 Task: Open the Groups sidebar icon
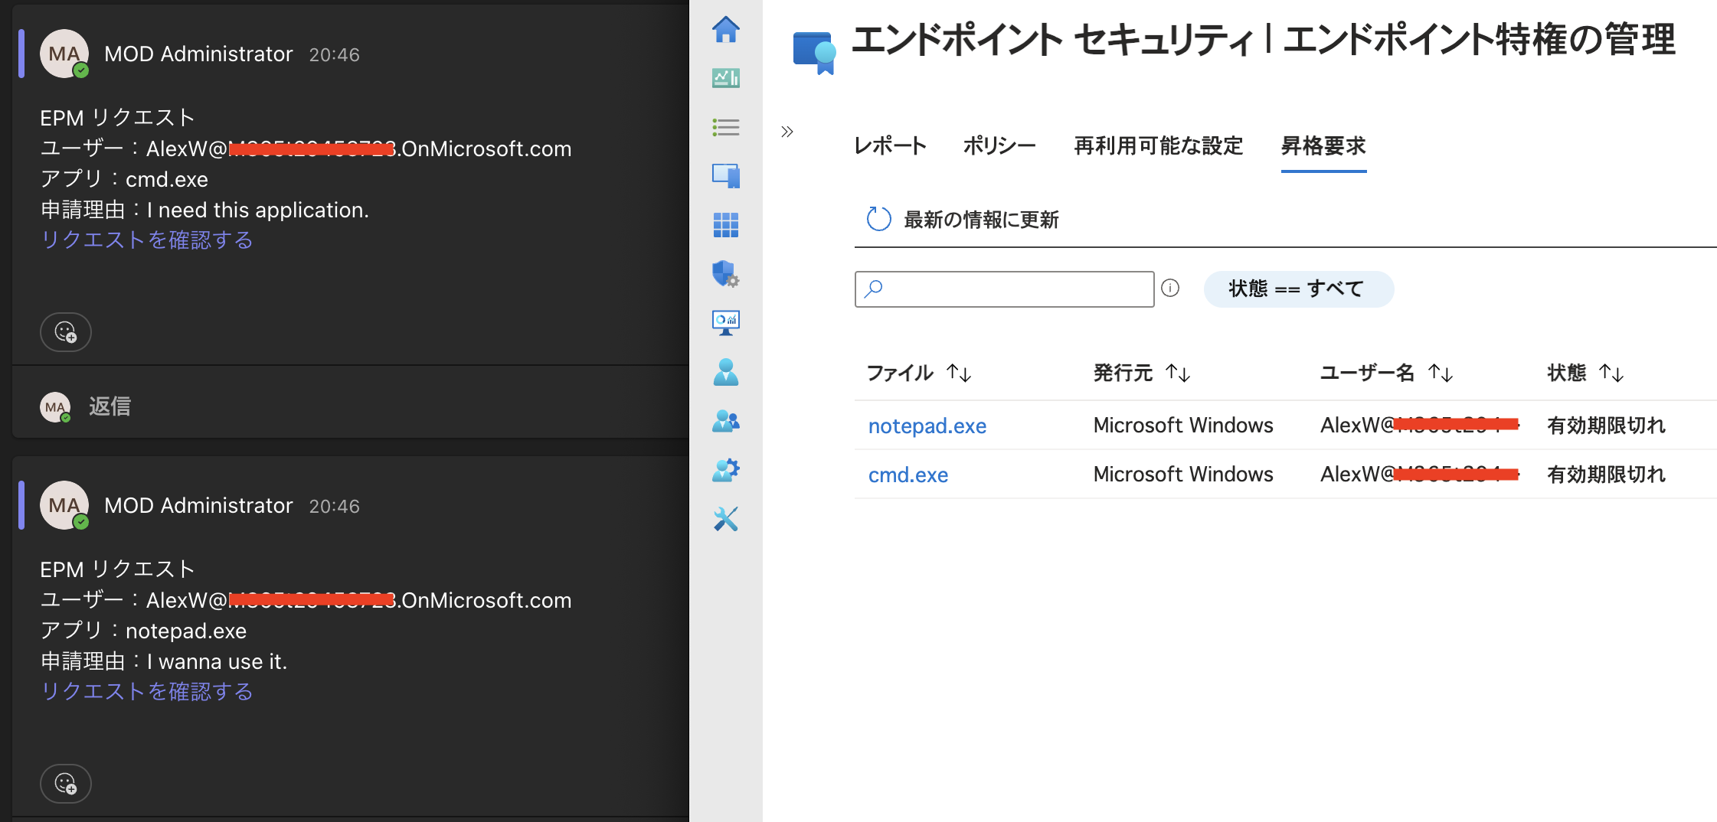click(x=725, y=421)
